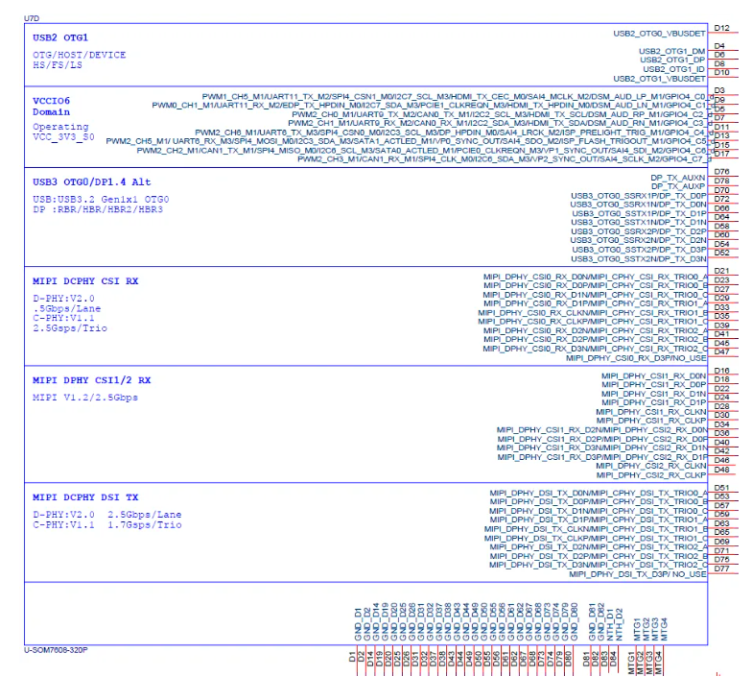
Task: Click the DP :RBR/HBR/HBR2/HBR3 description
Action: [98, 209]
